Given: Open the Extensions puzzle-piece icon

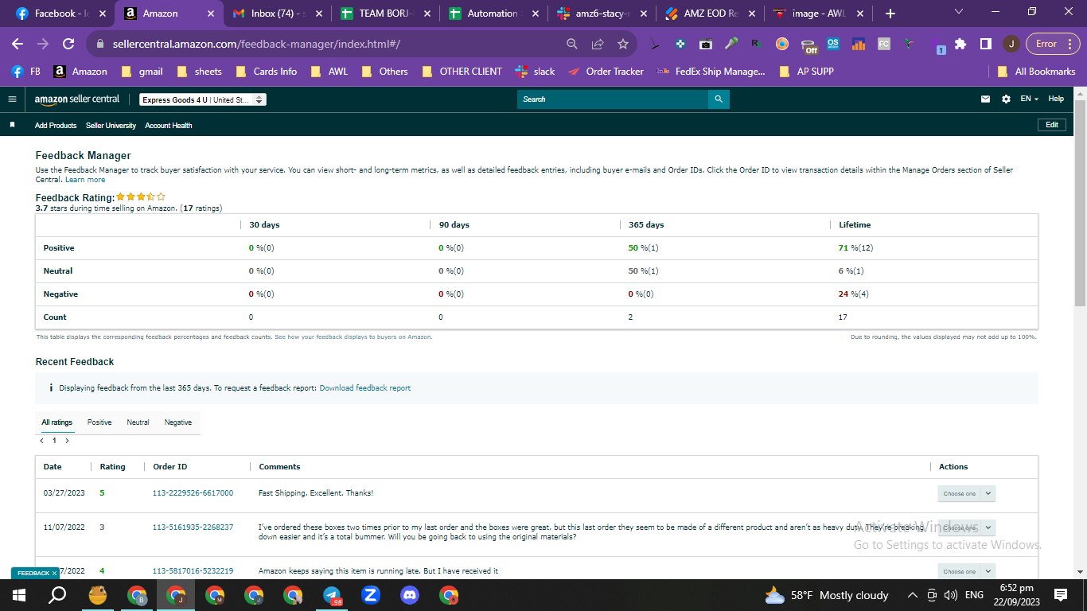Looking at the screenshot, I should point(960,45).
